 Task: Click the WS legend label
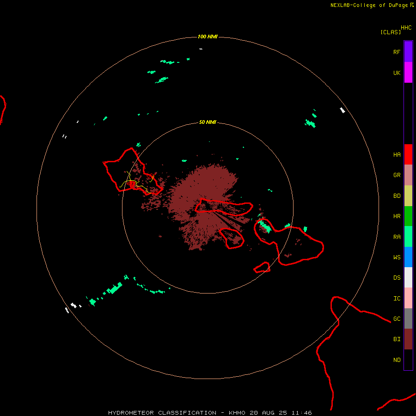[x=397, y=257]
